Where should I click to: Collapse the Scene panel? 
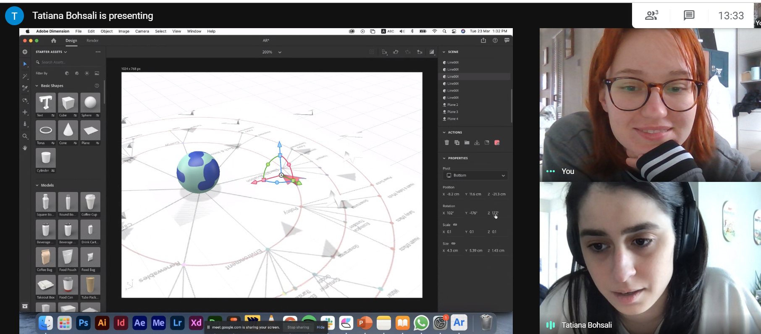tap(444, 52)
